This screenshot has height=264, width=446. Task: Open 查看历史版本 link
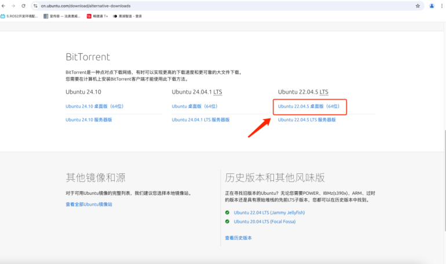point(239,238)
